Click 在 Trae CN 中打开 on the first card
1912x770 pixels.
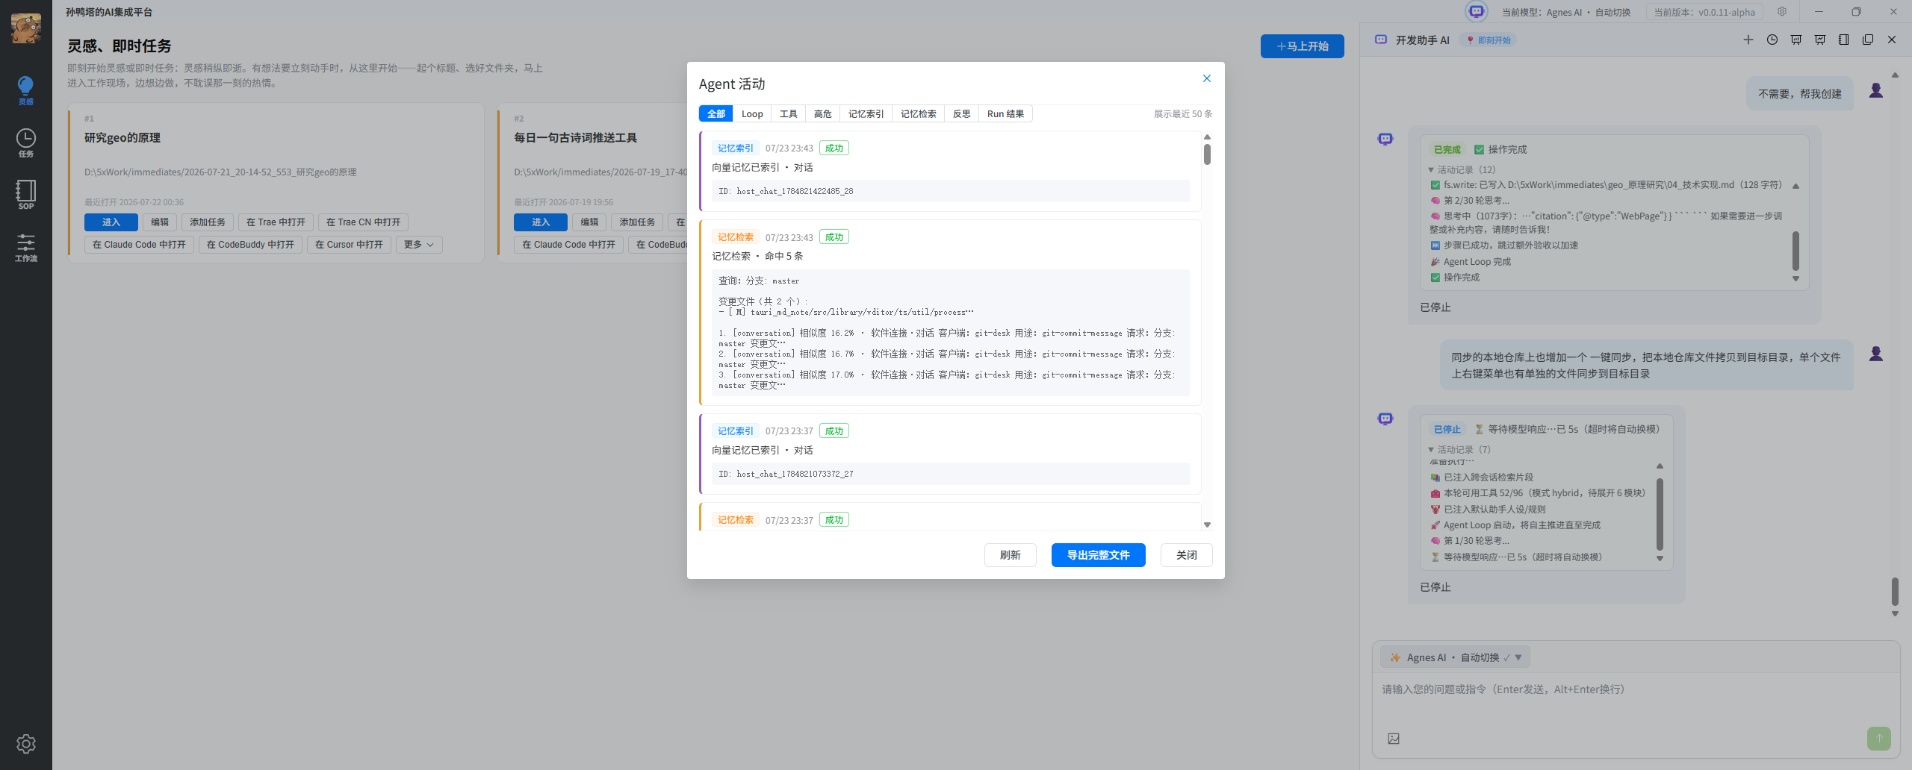click(x=364, y=222)
